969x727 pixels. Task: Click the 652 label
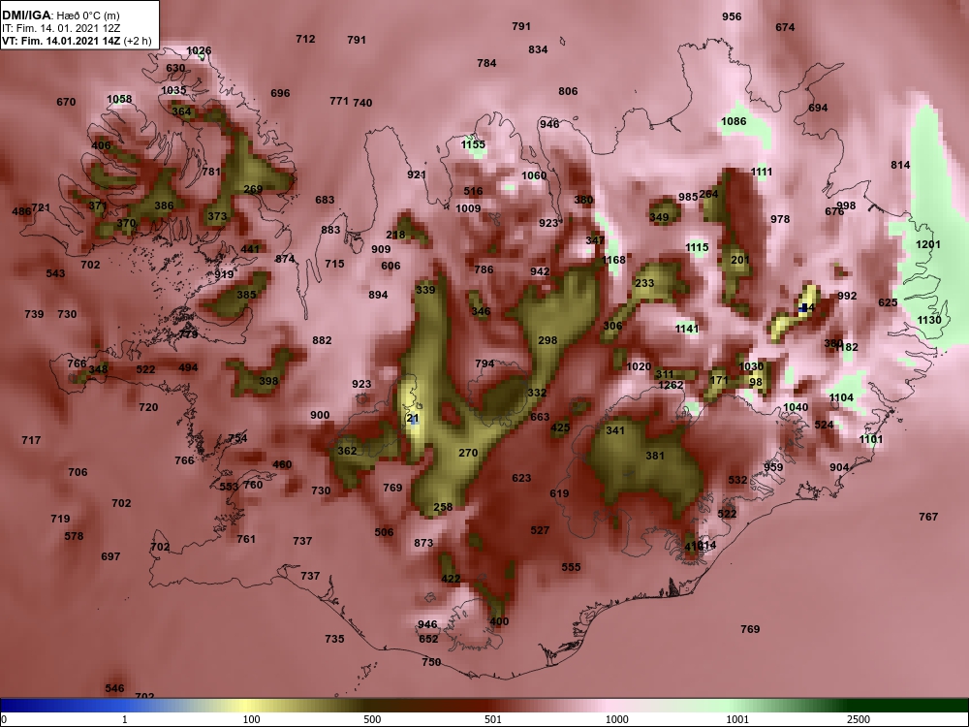(x=428, y=639)
